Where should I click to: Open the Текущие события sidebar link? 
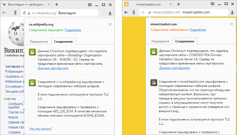point(15,92)
